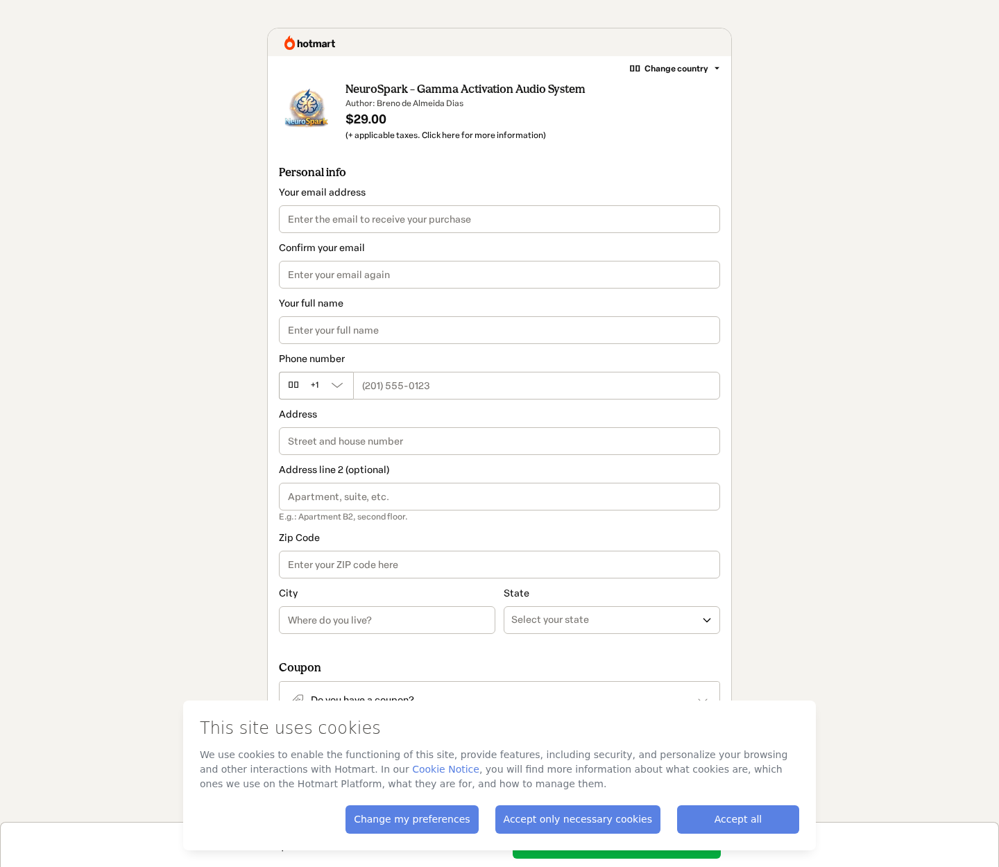Click the City input field
Viewport: 999px width, 867px height.
[387, 620]
